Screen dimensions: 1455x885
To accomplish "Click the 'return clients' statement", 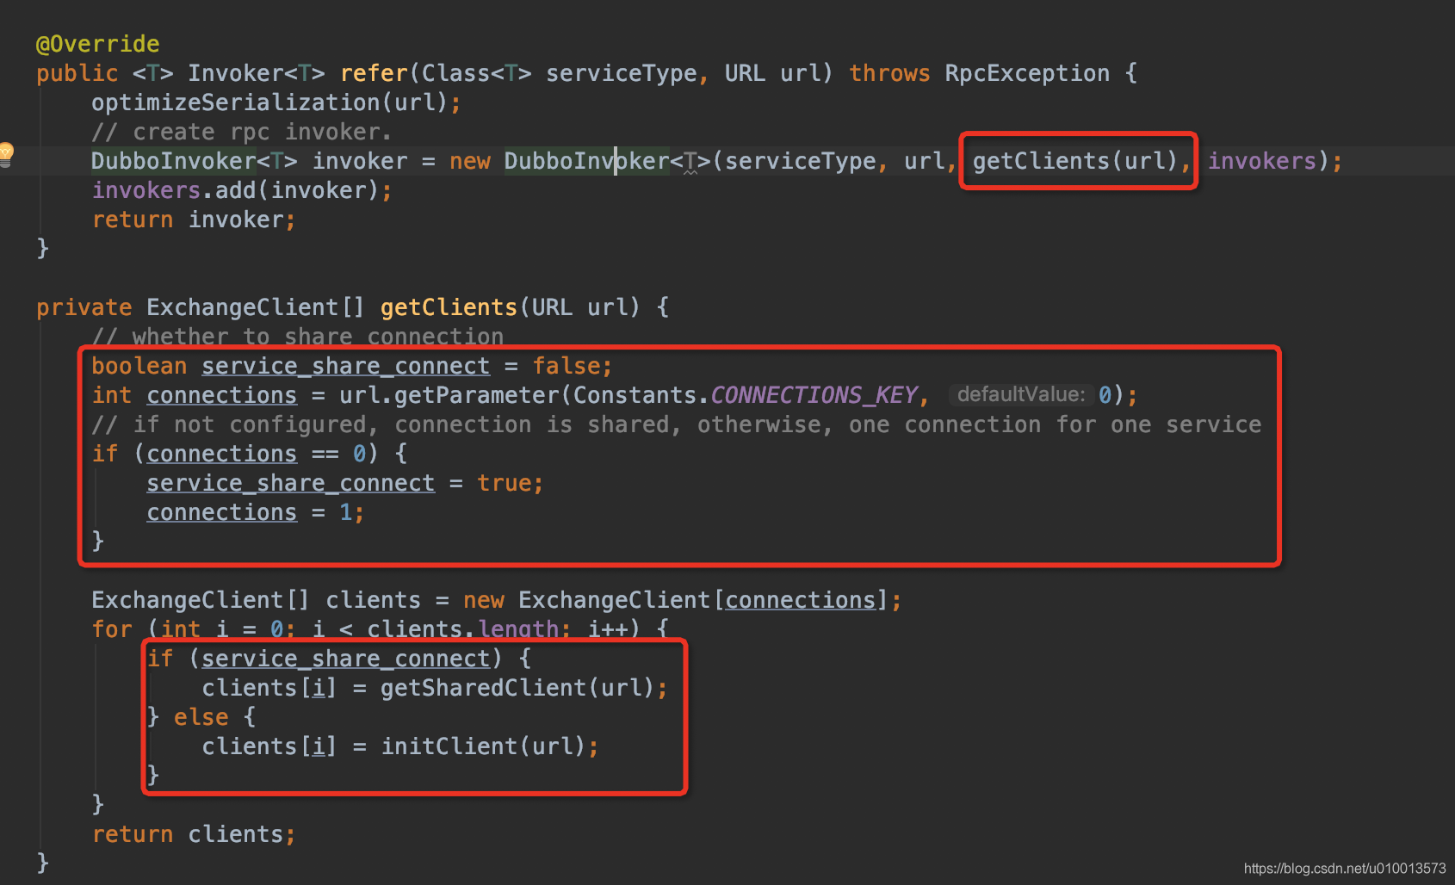I will [193, 834].
